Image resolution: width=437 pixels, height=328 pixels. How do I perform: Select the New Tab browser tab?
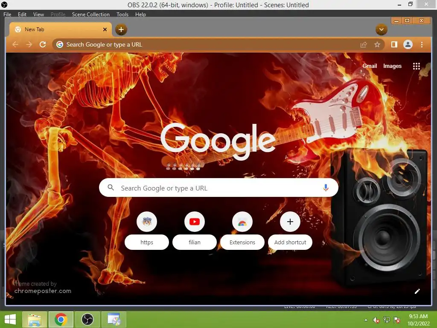60,29
